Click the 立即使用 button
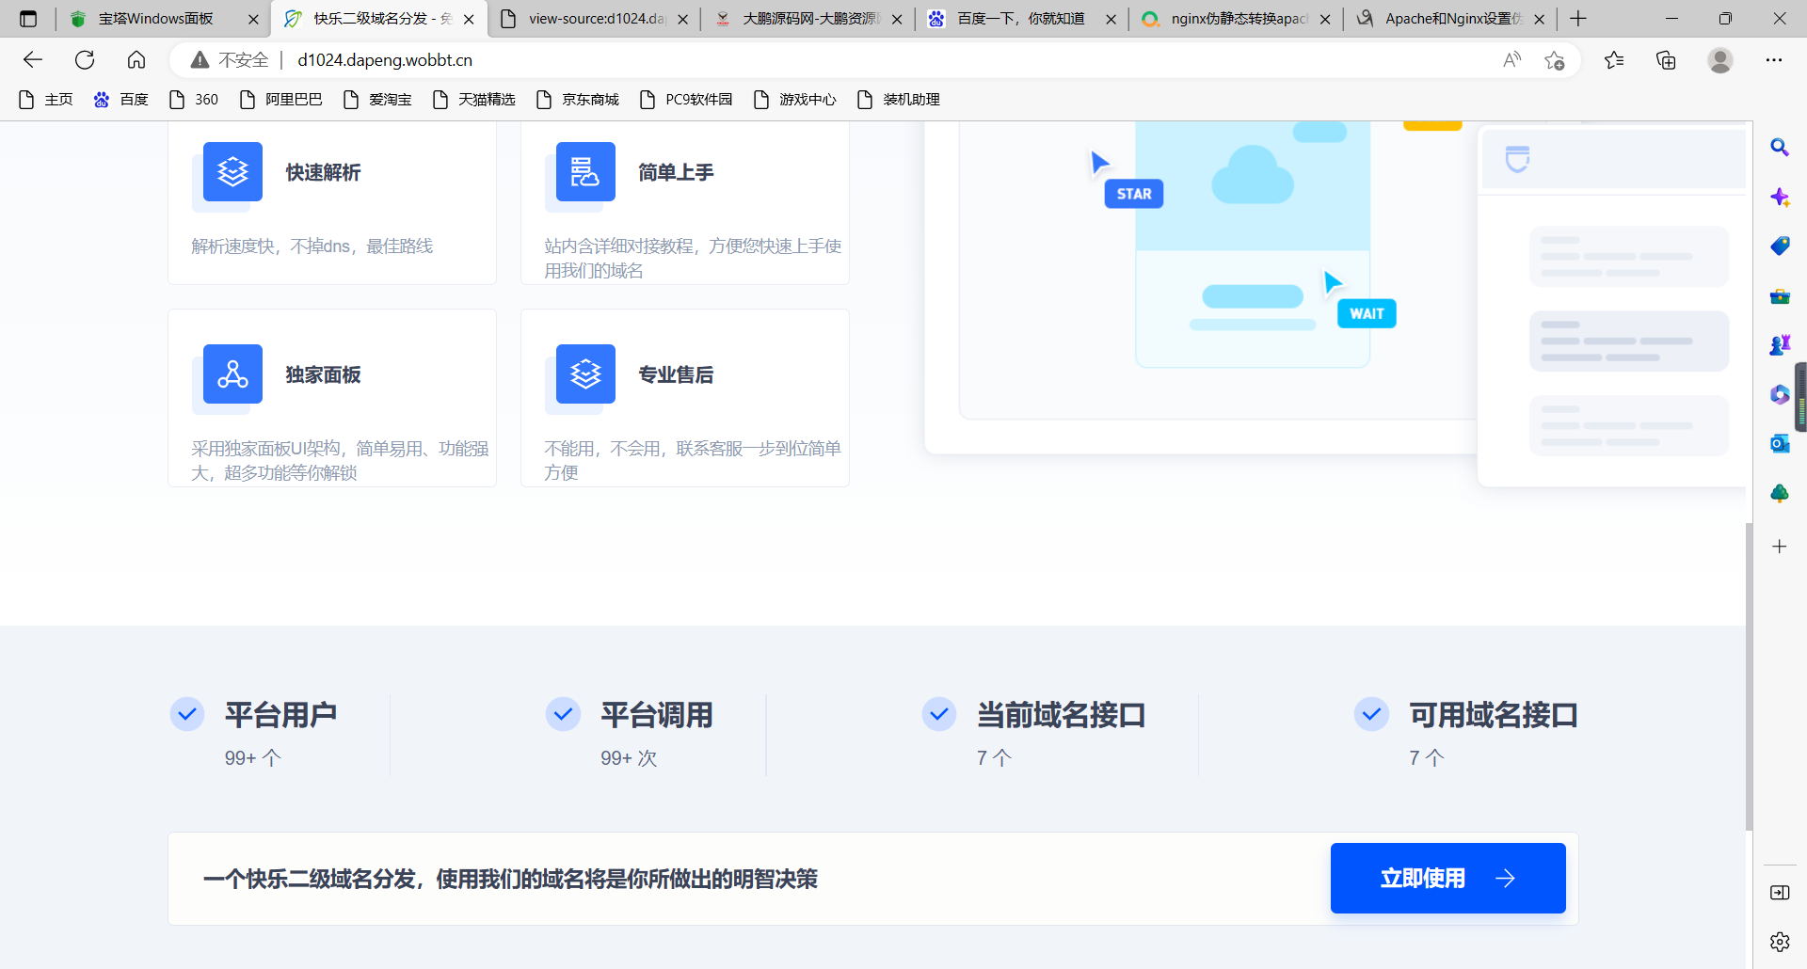This screenshot has height=969, width=1807. pyautogui.click(x=1447, y=878)
